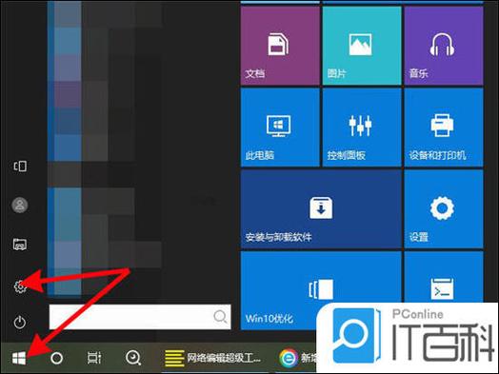Click the Windows Start button
This screenshot has height=374, width=499.
19,359
